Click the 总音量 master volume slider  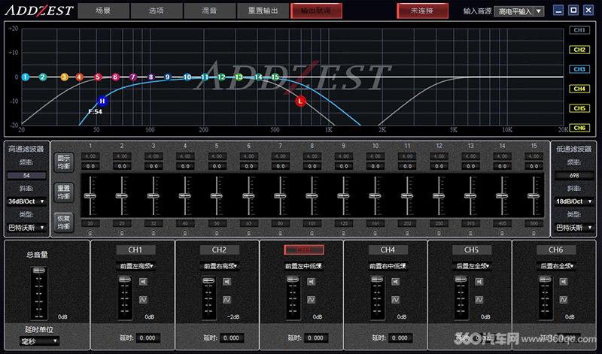[x=39, y=293]
